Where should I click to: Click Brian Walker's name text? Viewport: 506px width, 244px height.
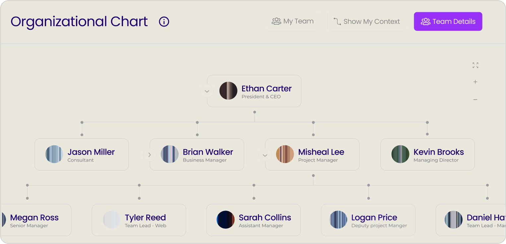[x=208, y=152]
